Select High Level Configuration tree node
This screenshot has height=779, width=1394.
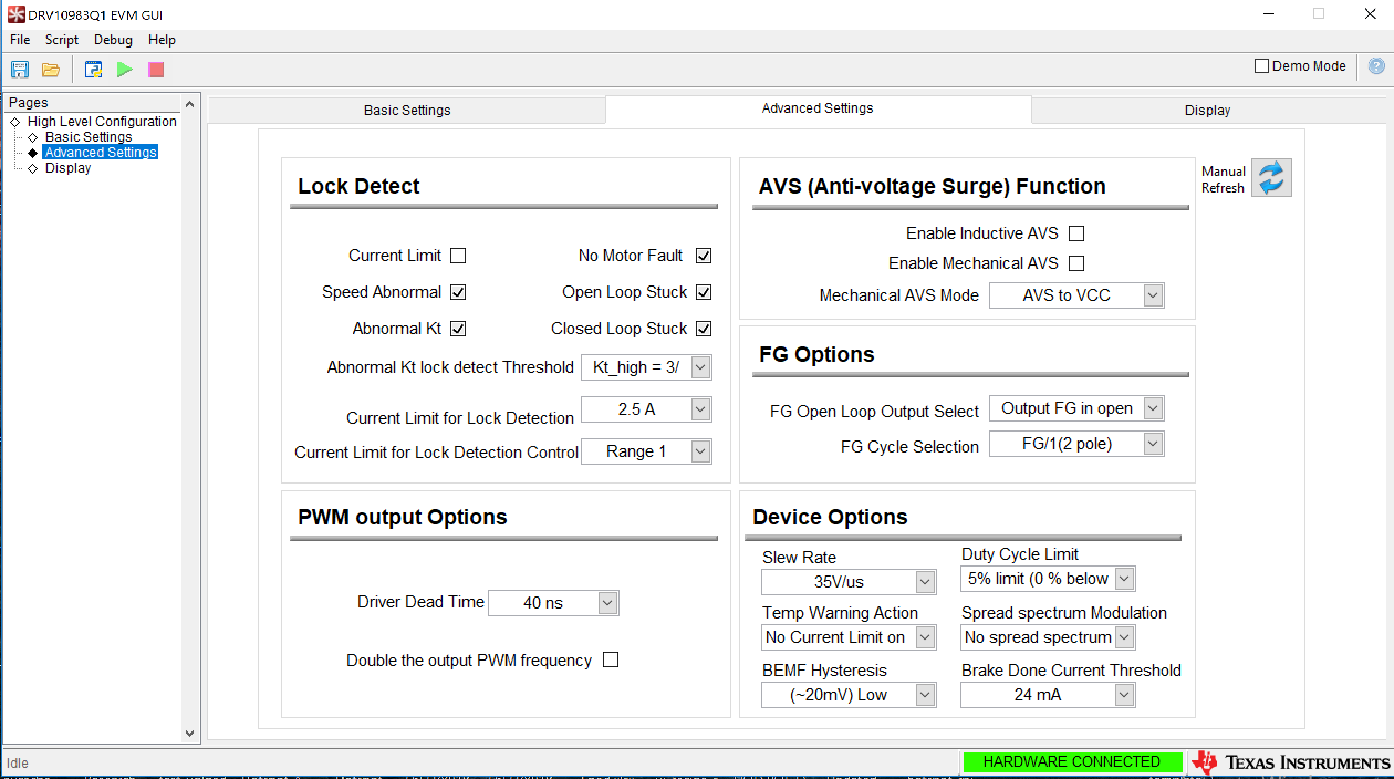pos(102,121)
